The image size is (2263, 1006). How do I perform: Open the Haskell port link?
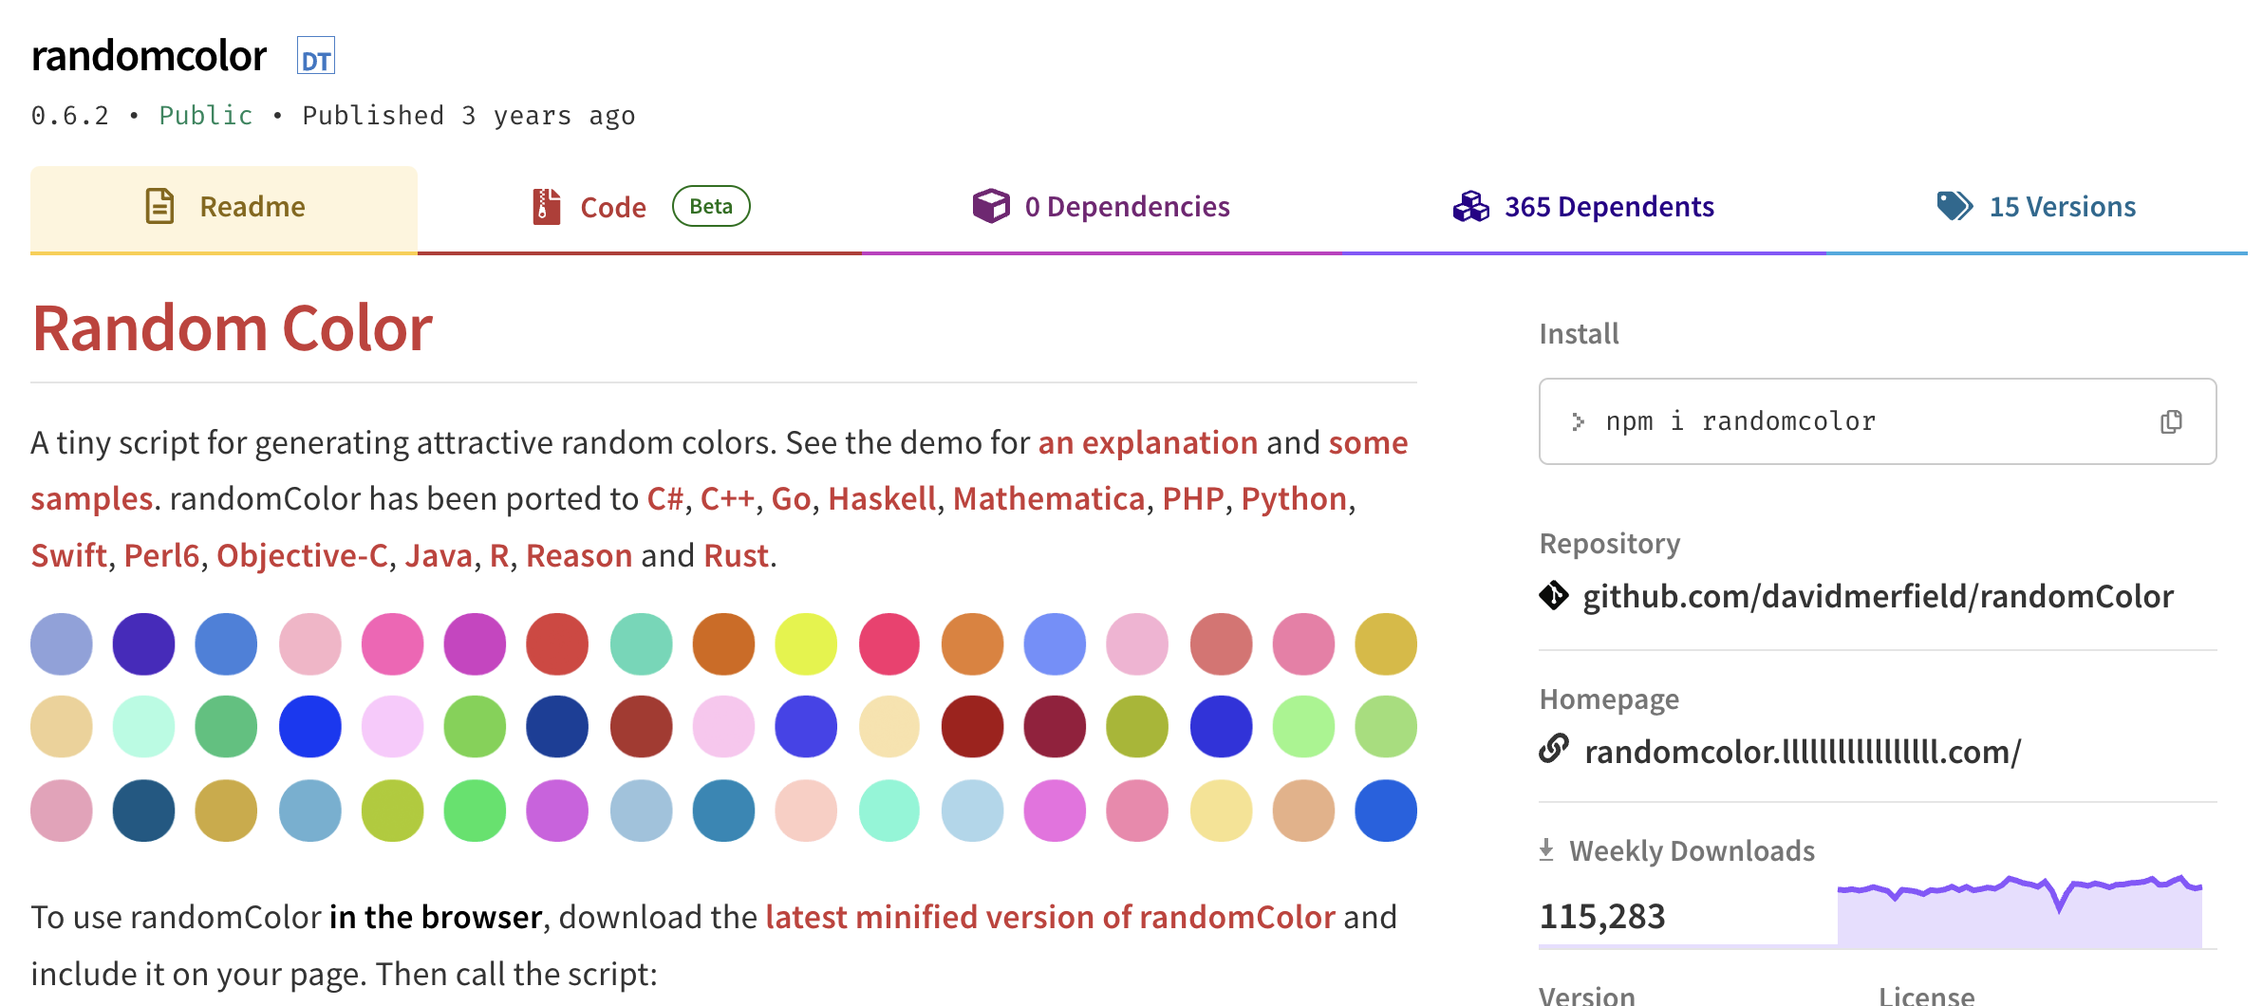click(882, 499)
